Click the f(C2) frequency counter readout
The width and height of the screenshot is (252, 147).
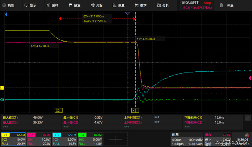click(x=197, y=7)
